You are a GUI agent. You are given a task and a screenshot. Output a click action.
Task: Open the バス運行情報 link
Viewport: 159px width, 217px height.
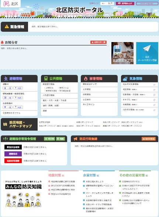(49, 95)
